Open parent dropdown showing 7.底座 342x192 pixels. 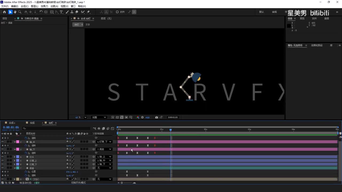coord(104,149)
